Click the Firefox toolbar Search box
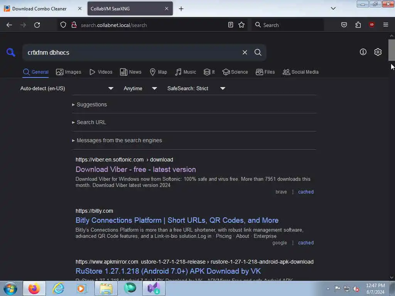The height and width of the screenshot is (296, 395). (x=288, y=25)
